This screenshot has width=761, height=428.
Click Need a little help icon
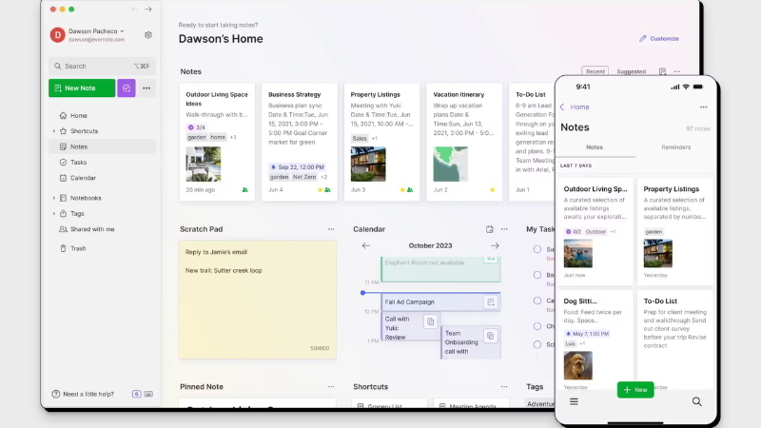click(x=56, y=394)
